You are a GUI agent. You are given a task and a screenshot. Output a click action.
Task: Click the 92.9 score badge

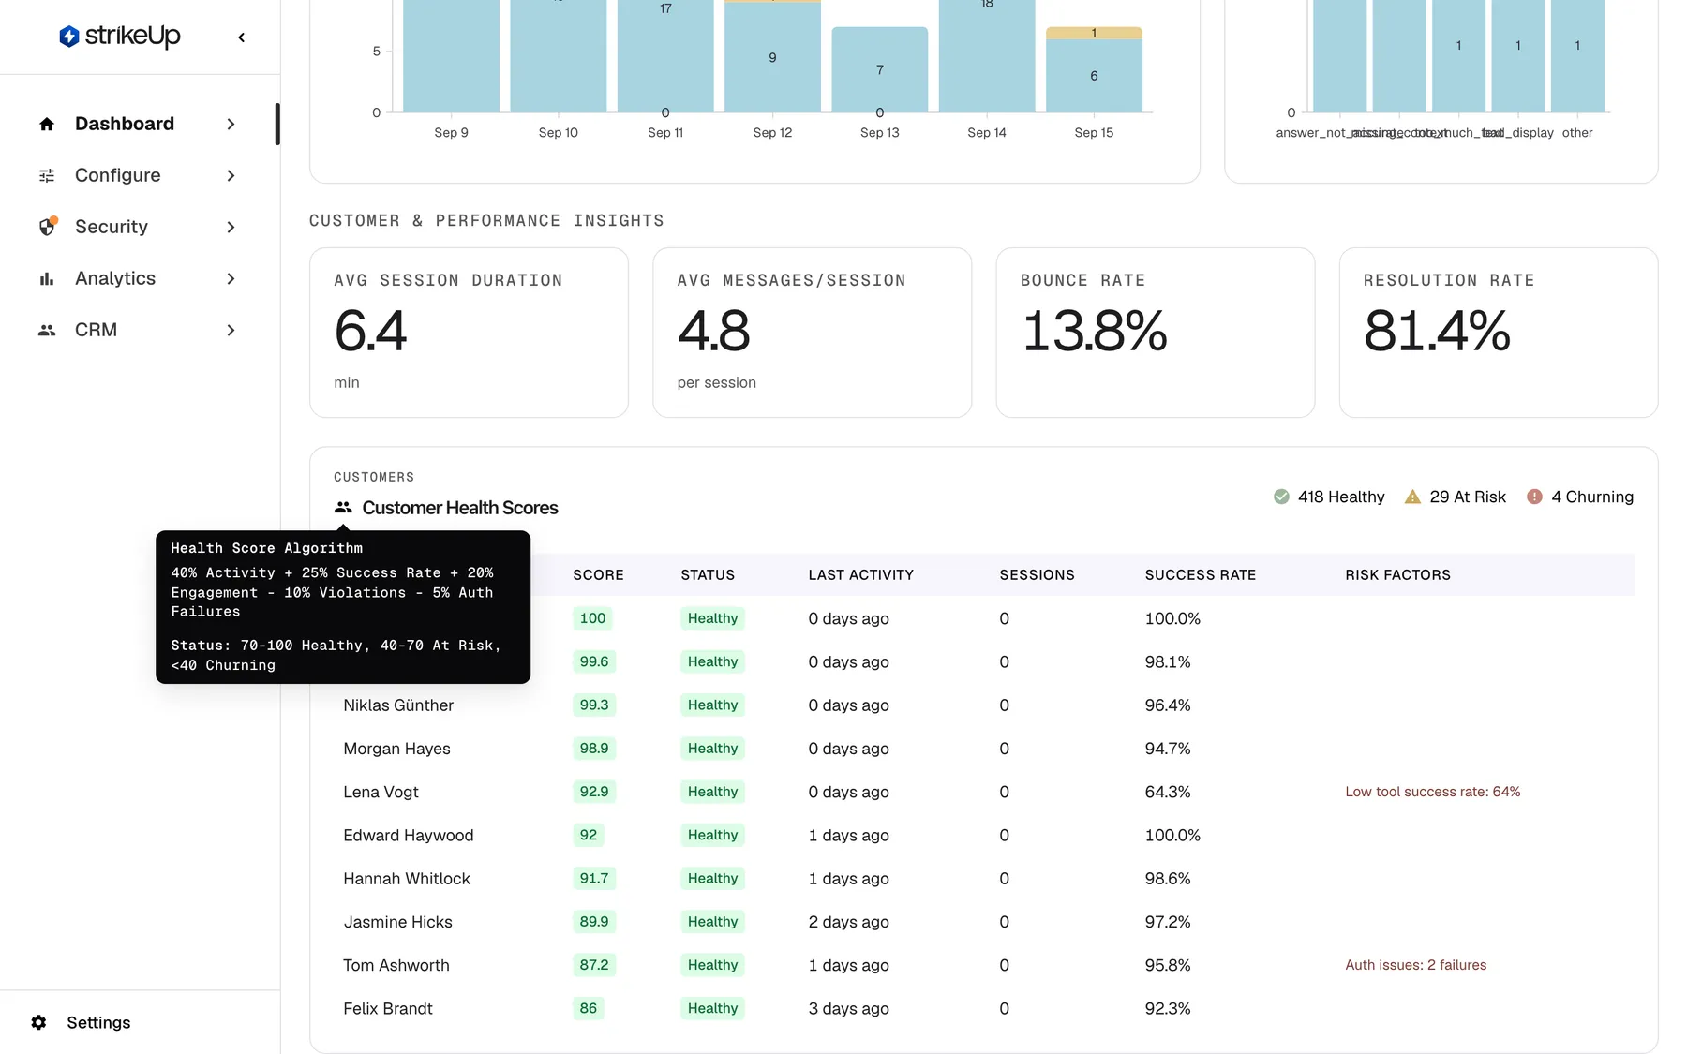[x=594, y=792]
